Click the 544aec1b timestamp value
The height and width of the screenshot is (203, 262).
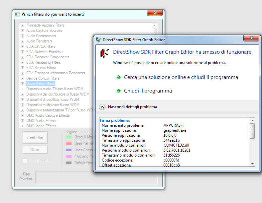click(x=172, y=140)
